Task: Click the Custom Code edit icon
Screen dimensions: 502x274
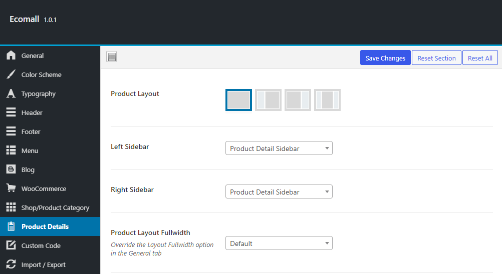Action: click(11, 245)
